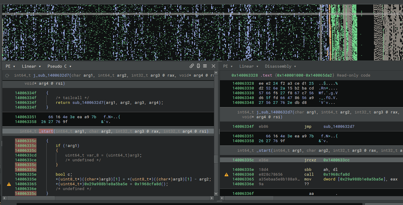The width and height of the screenshot is (403, 205).
Task: Click the left pane vertical scrollbar thumb
Action: tap(216, 159)
